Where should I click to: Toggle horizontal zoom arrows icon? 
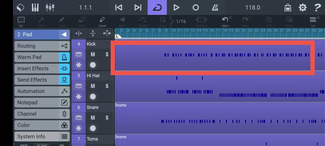(79, 33)
